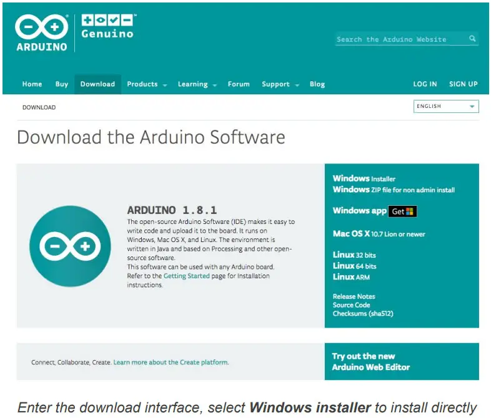This screenshot has width=491, height=418.
Task: Open the Blog page
Action: (317, 84)
